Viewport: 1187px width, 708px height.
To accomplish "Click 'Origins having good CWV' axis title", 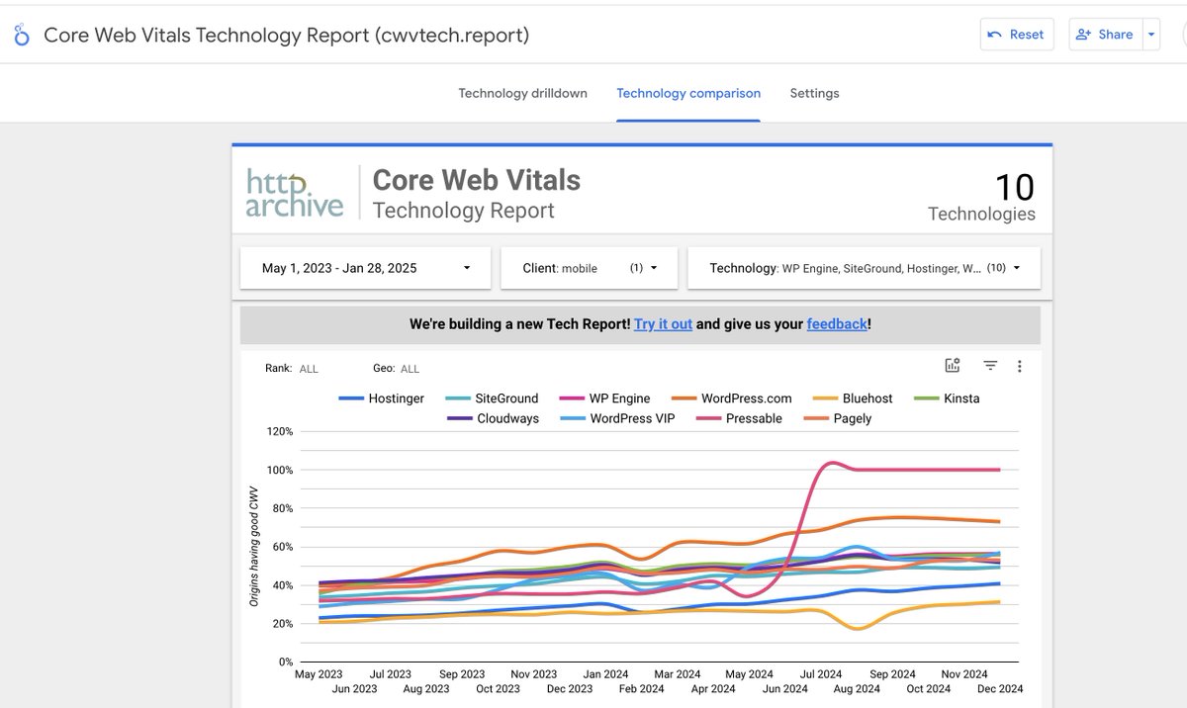I will point(254,547).
